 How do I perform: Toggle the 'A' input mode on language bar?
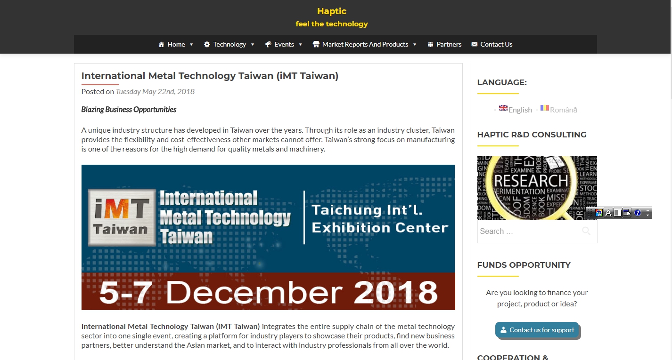(x=608, y=213)
